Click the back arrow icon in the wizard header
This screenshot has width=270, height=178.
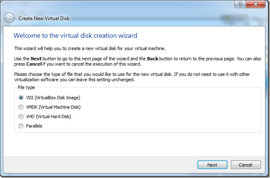[9, 18]
